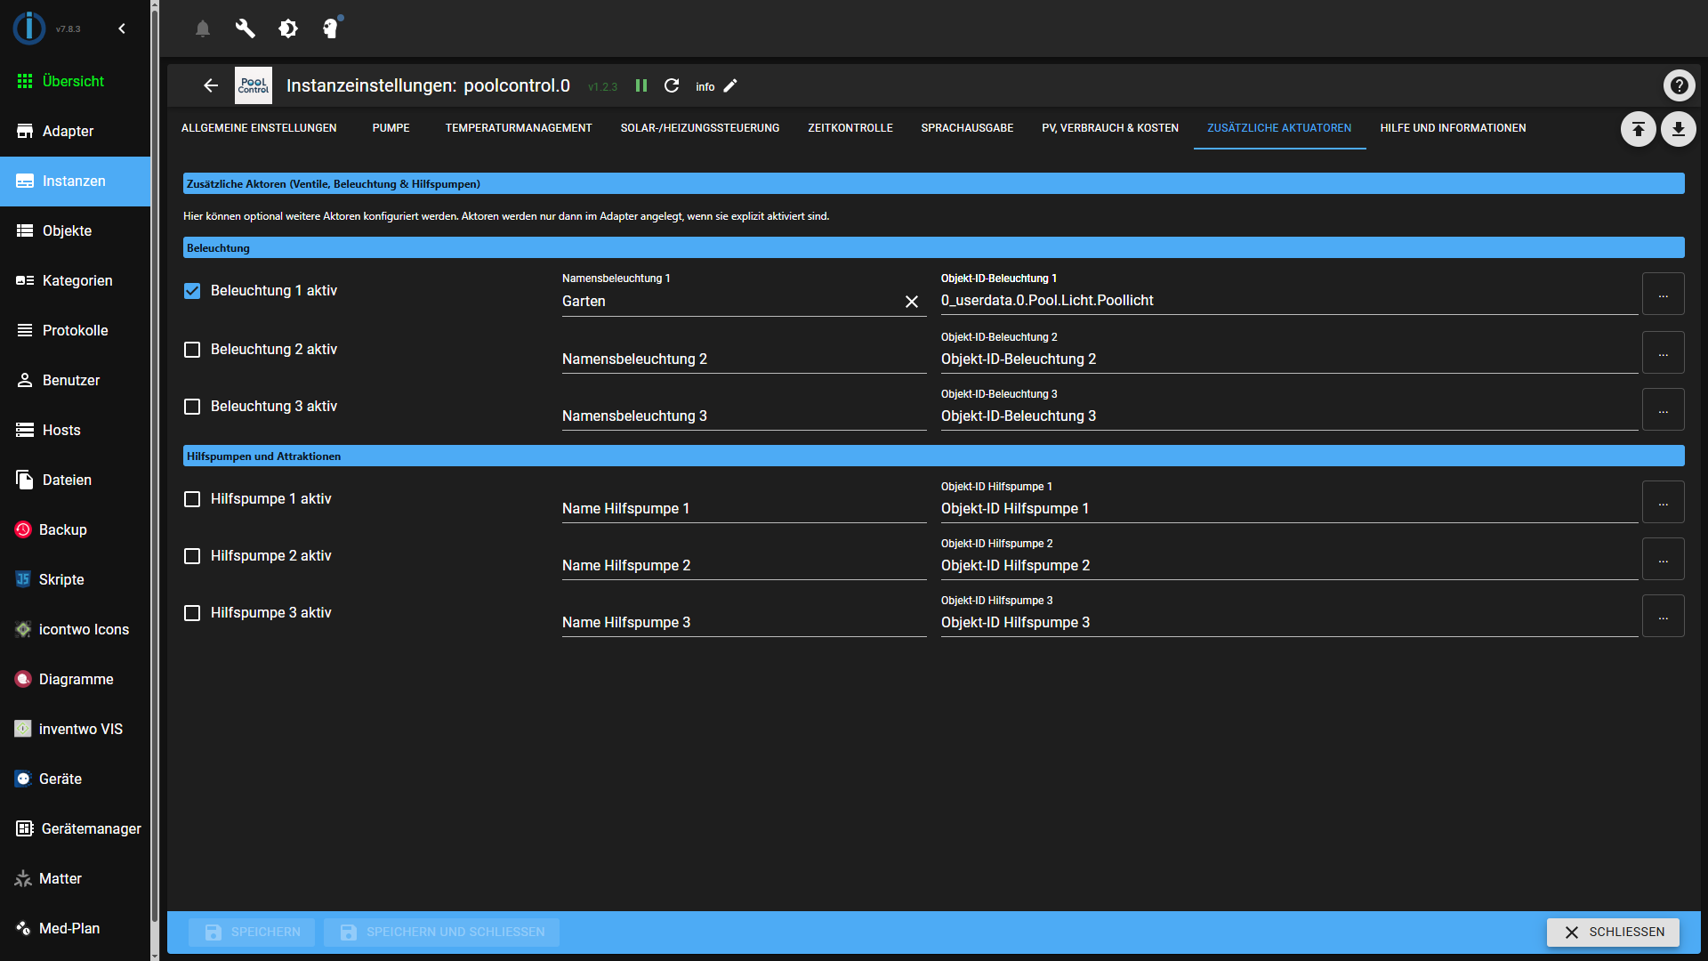Switch the color theme using the sun/moon icon
Image resolution: width=1708 pixels, height=961 pixels.
point(287,28)
